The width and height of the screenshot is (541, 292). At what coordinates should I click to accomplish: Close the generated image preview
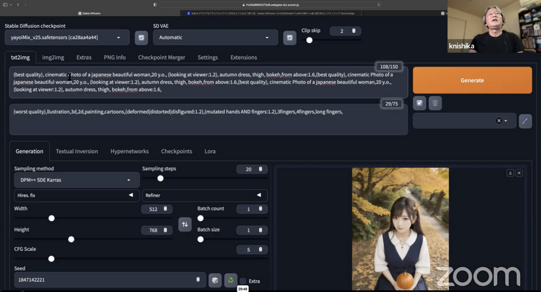519,173
